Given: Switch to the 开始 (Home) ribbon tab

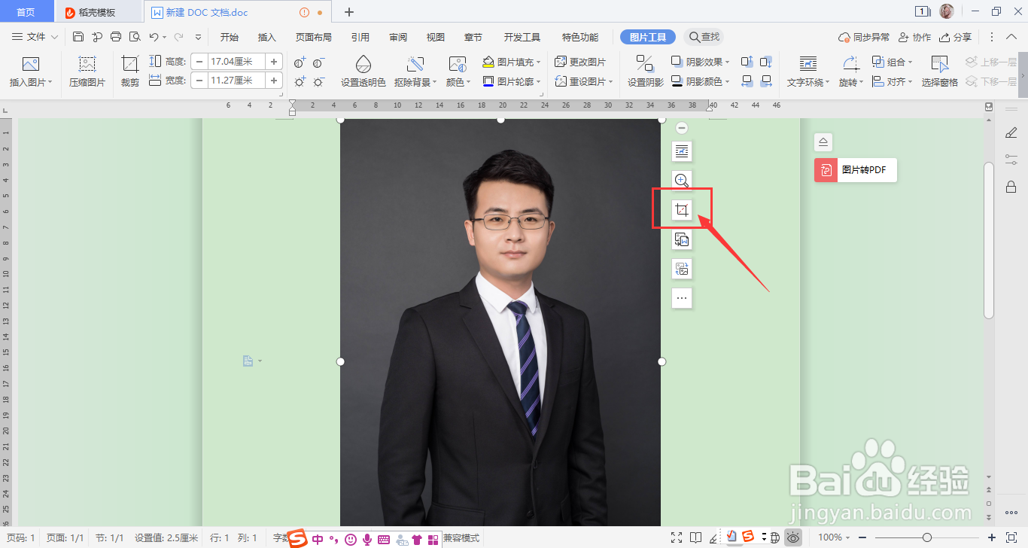Looking at the screenshot, I should 230,37.
